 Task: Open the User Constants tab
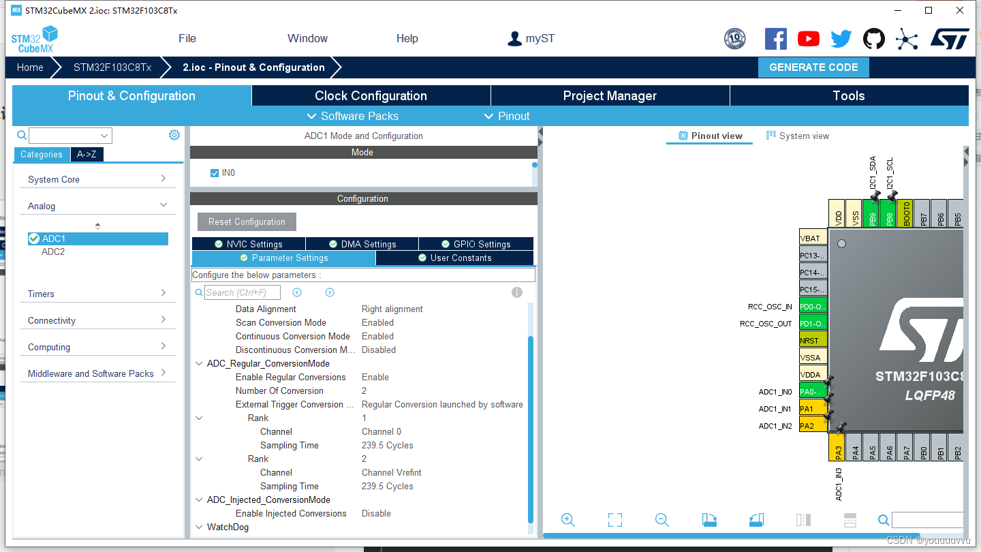point(455,258)
